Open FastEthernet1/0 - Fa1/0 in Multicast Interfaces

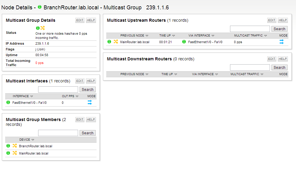pyautogui.click(x=29, y=103)
